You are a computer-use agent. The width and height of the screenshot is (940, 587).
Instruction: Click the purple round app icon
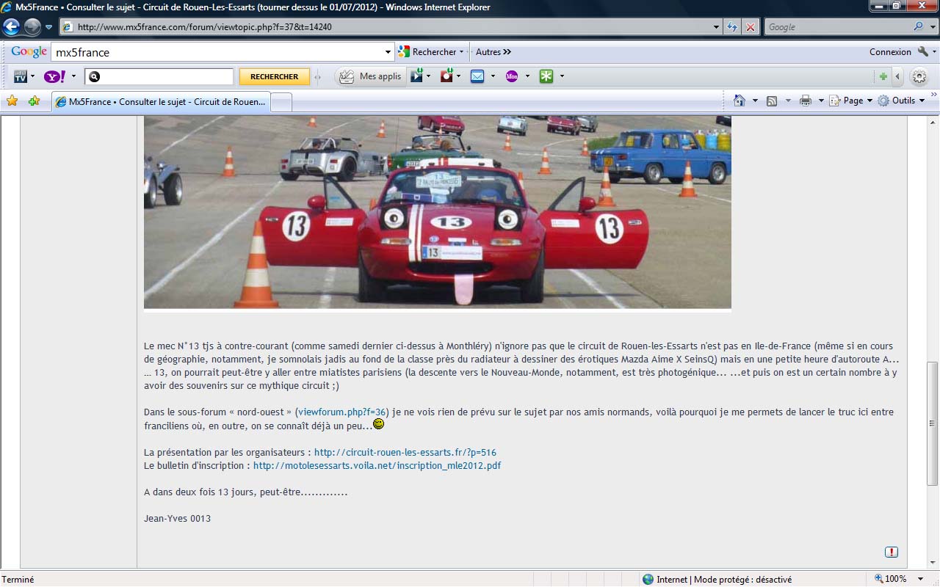[x=512, y=76]
